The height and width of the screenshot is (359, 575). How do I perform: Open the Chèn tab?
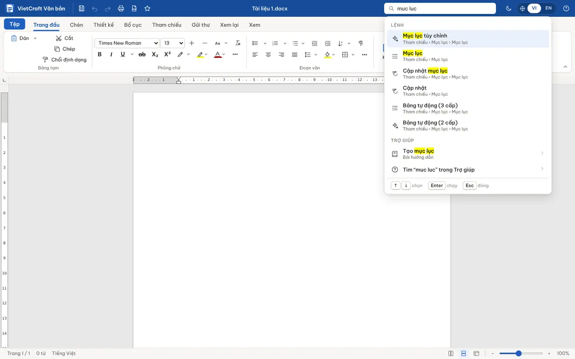(76, 25)
